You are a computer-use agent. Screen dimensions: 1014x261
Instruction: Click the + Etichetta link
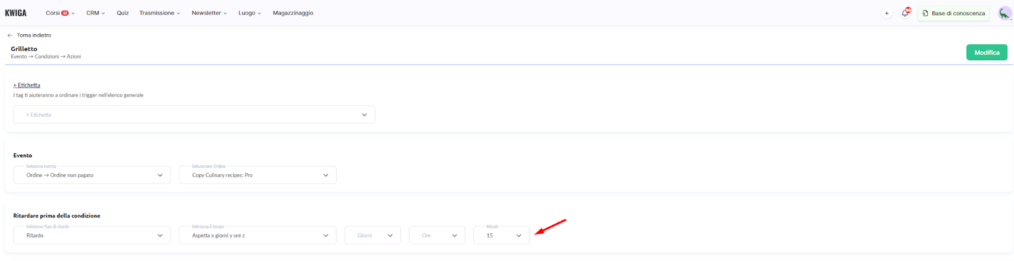27,85
